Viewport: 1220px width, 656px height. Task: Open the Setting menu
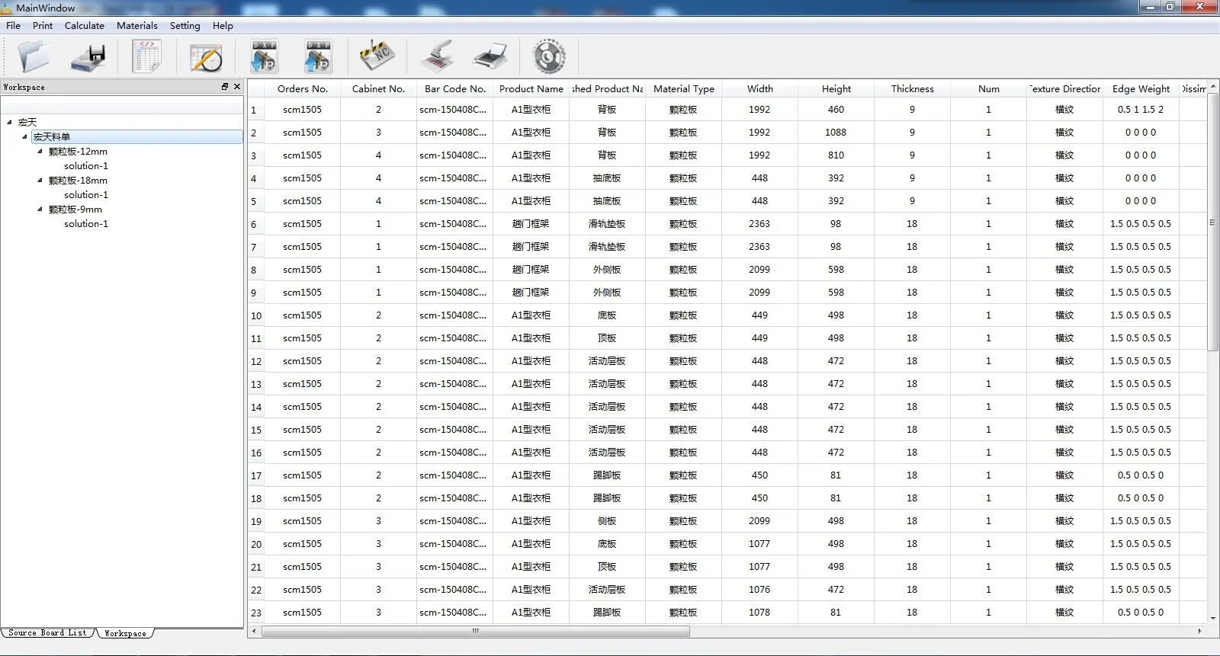coord(185,25)
